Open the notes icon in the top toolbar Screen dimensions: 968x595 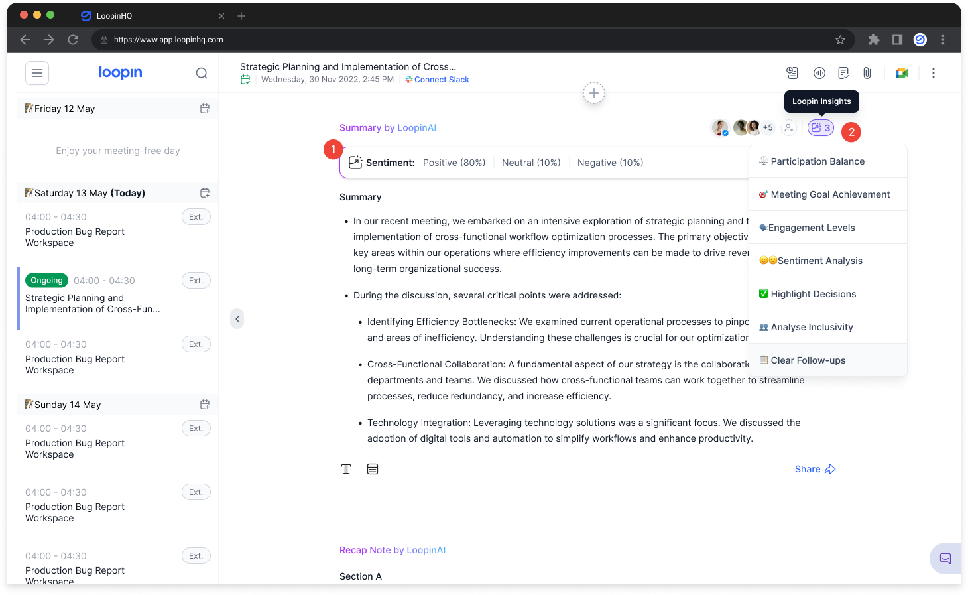[x=843, y=73]
